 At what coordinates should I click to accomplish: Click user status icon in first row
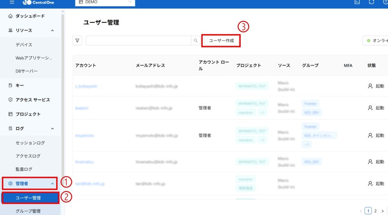point(370,86)
